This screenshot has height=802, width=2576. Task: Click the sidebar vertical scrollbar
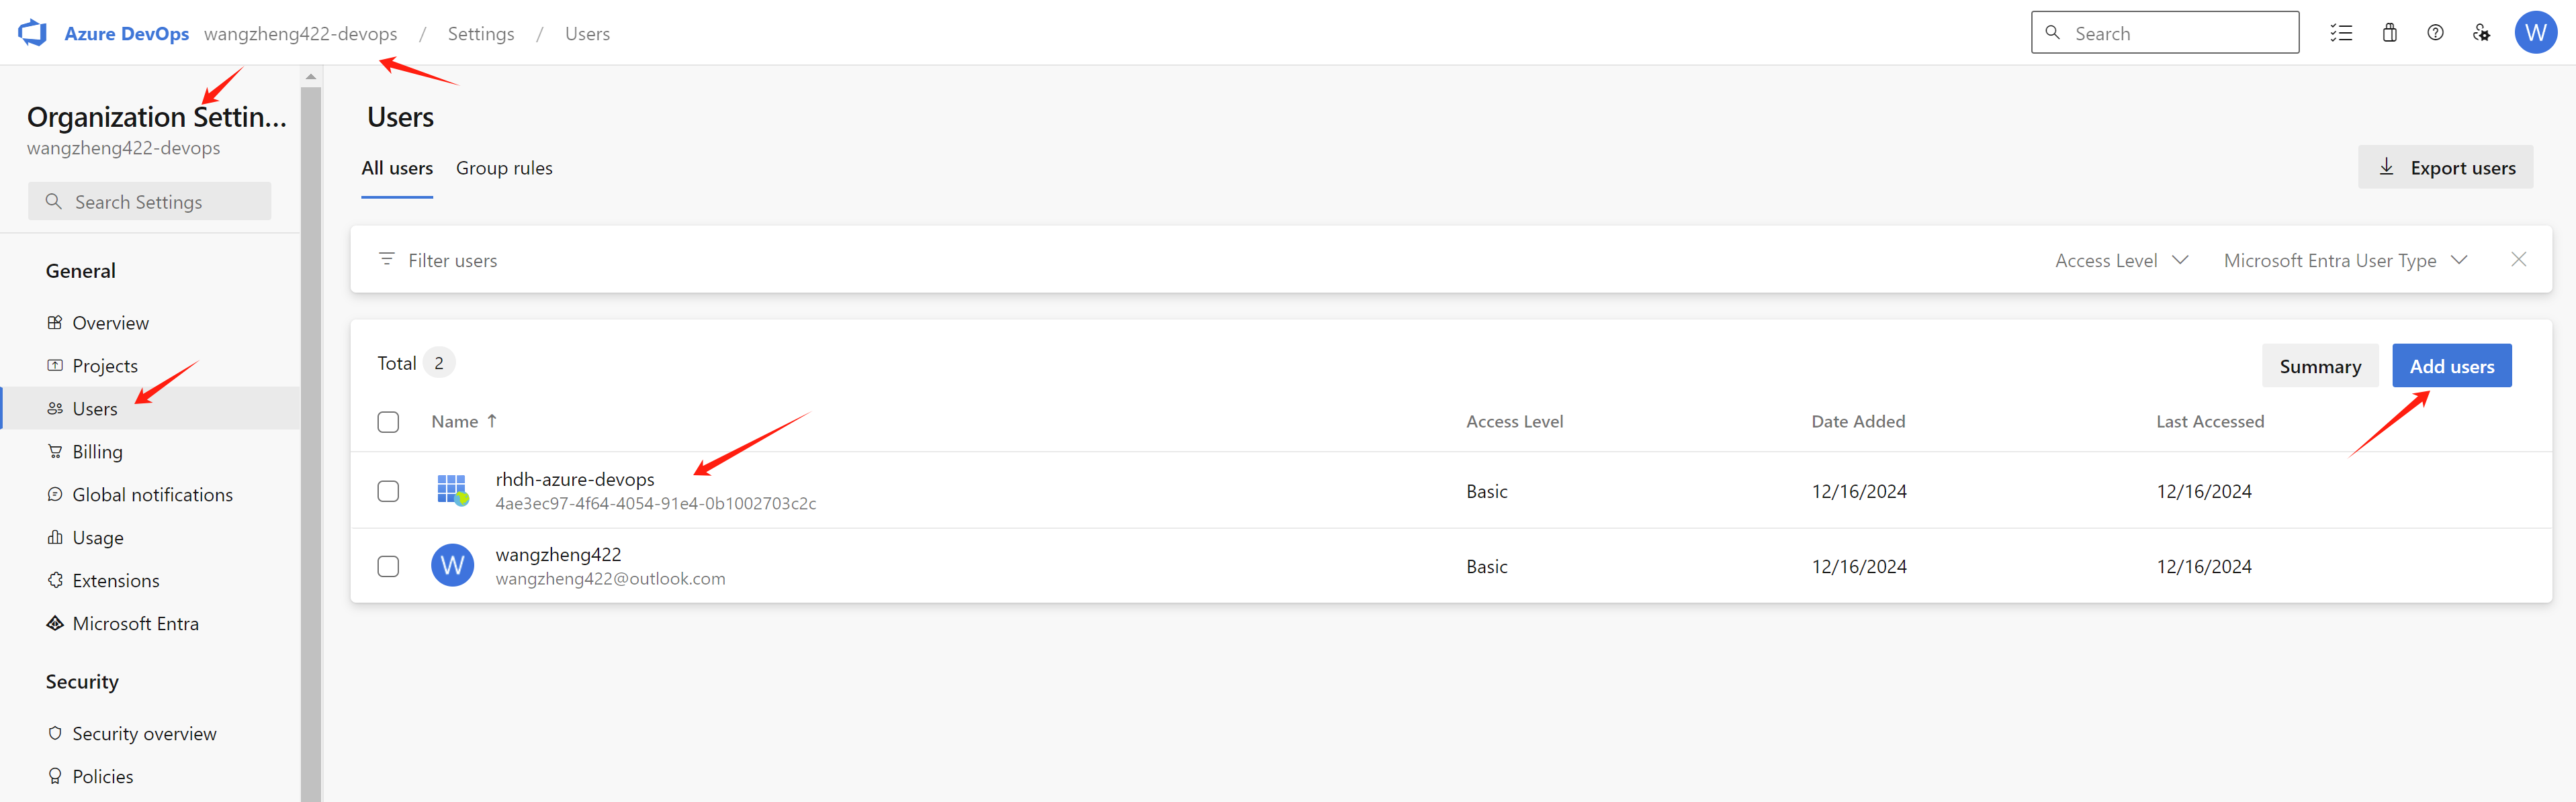(311, 440)
